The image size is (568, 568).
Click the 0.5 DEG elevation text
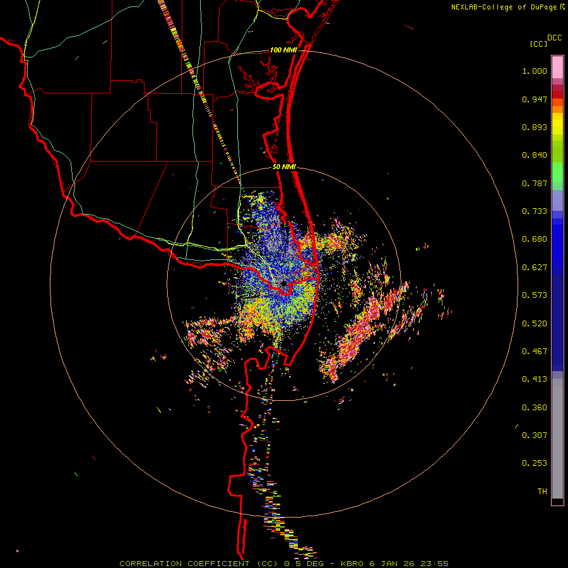coord(304,564)
